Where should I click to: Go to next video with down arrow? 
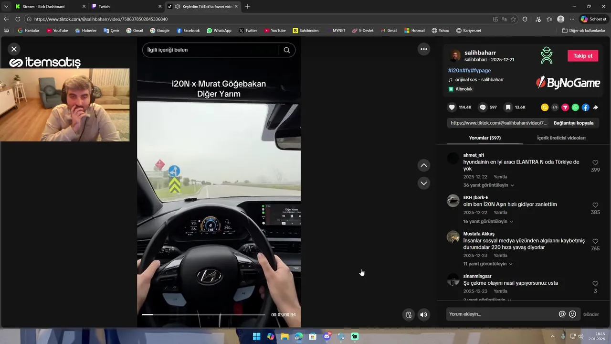423,183
